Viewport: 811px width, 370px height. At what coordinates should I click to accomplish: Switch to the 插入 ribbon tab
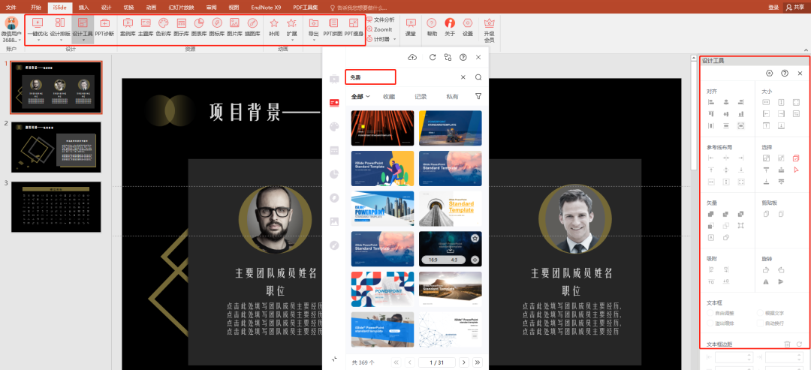(84, 8)
